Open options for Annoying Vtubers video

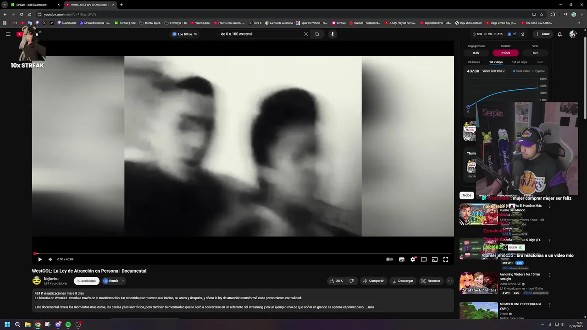550,275
